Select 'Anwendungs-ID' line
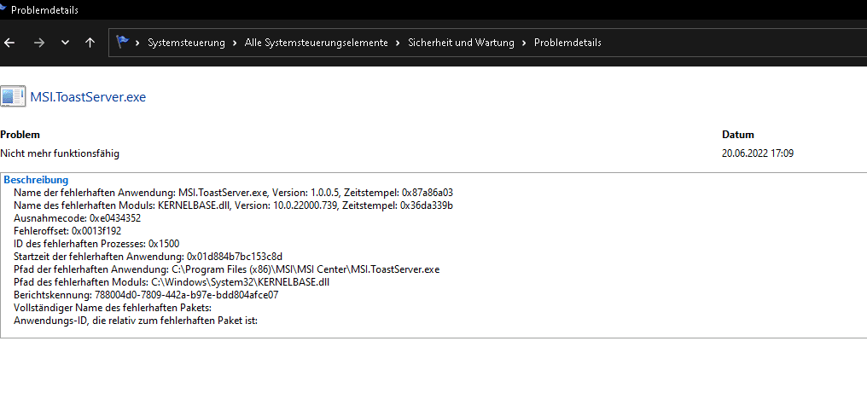Screen dimensions: 867x399 (136, 321)
